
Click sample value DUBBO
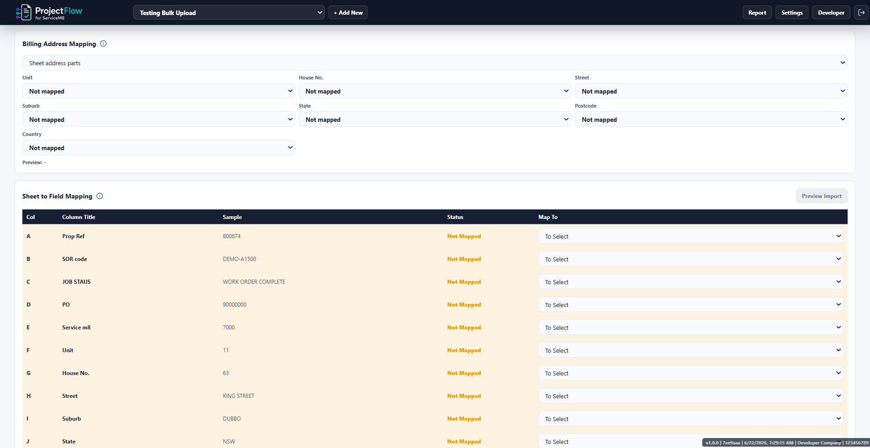232,419
